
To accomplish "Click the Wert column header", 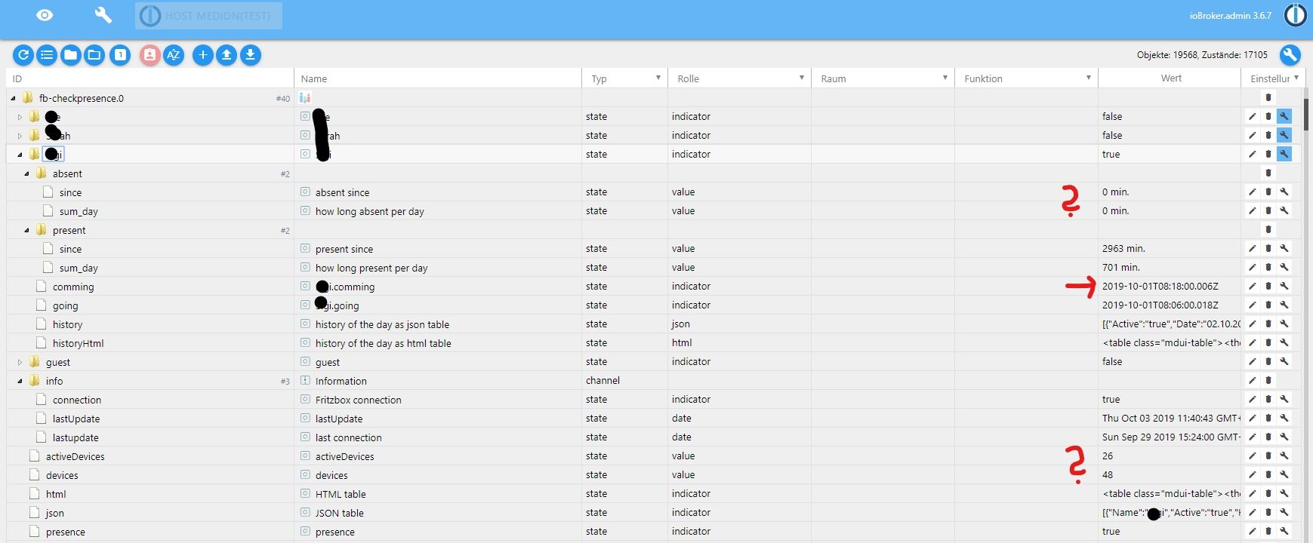I will [1171, 78].
